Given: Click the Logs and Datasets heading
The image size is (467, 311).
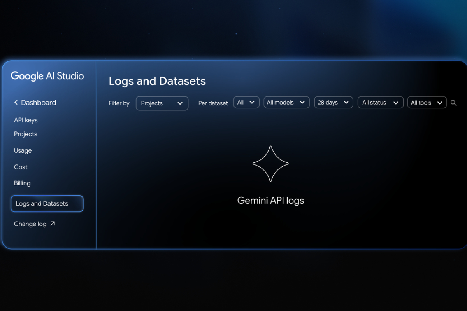Looking at the screenshot, I should [157, 81].
